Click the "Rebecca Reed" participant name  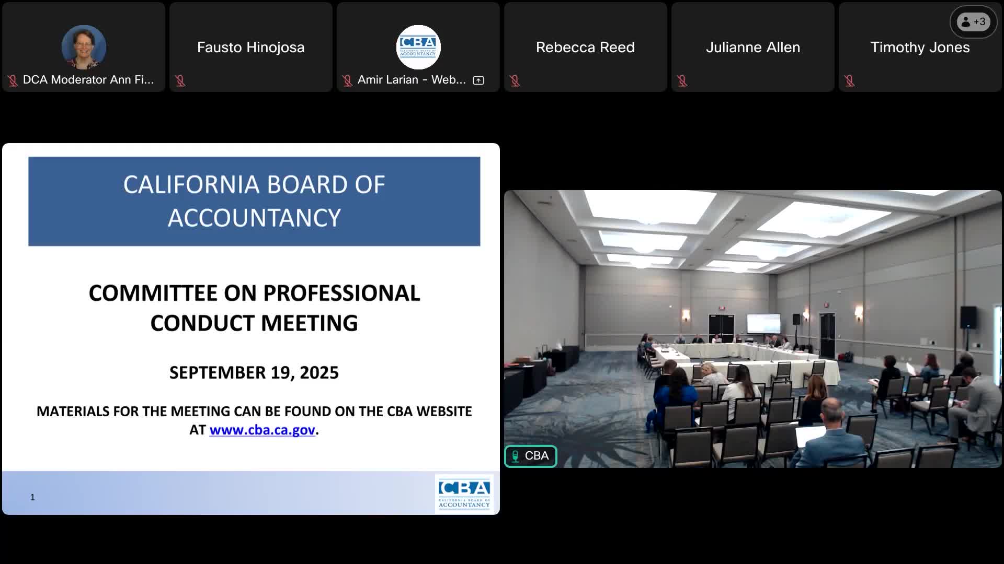[585, 47]
